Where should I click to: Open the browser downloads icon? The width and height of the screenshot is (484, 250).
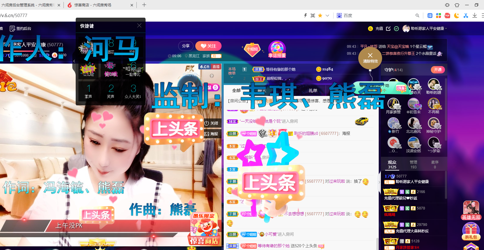(x=475, y=16)
